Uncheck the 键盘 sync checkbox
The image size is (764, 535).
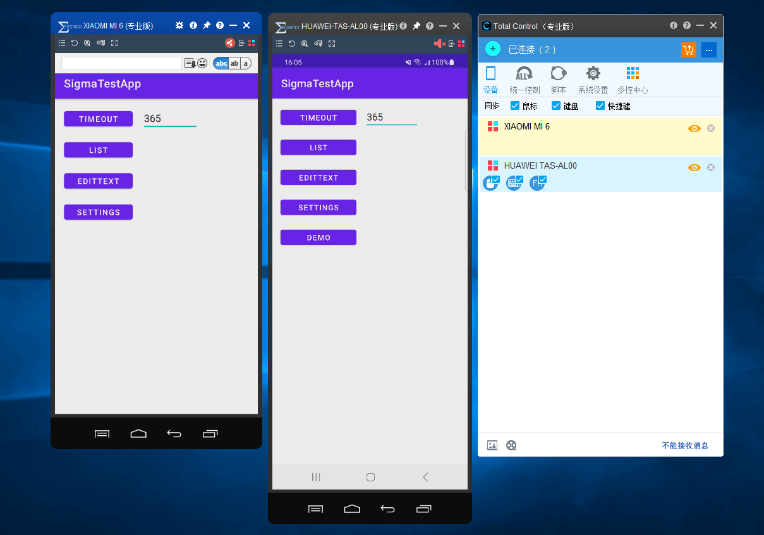pos(556,105)
